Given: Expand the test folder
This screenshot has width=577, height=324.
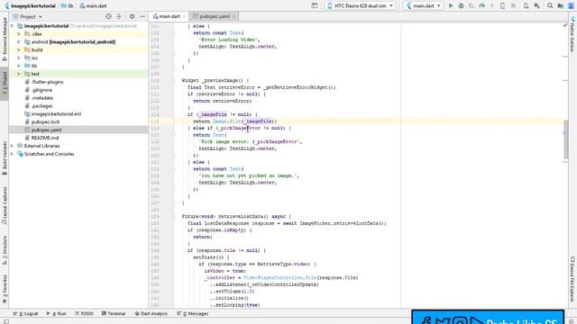Looking at the screenshot, I should [19, 74].
